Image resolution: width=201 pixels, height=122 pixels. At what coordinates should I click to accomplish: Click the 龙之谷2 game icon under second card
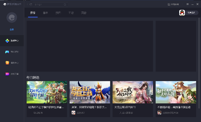(73, 113)
